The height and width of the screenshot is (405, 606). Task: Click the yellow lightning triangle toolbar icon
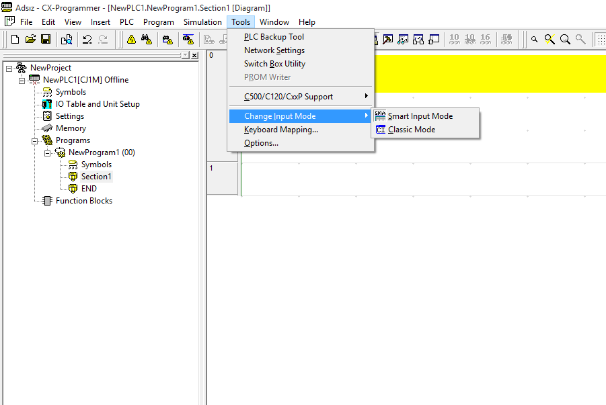(x=131, y=40)
